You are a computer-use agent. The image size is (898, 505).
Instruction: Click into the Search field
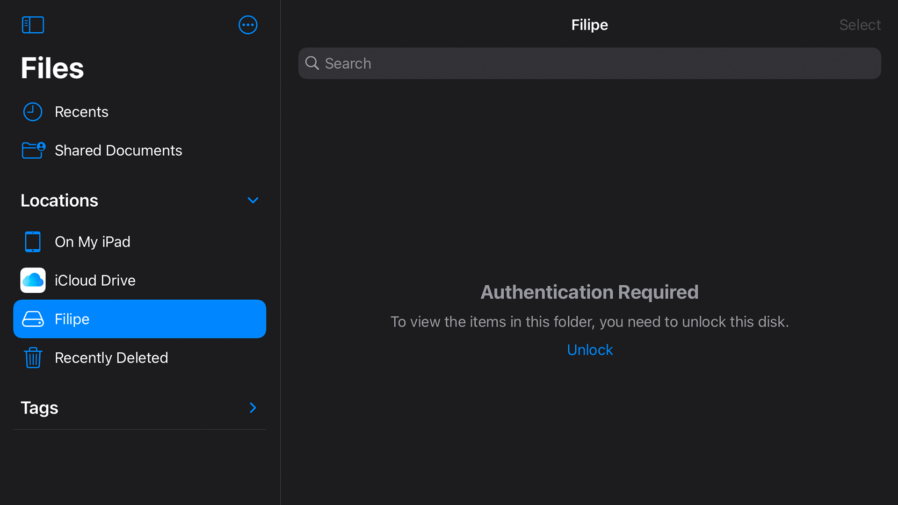589,63
